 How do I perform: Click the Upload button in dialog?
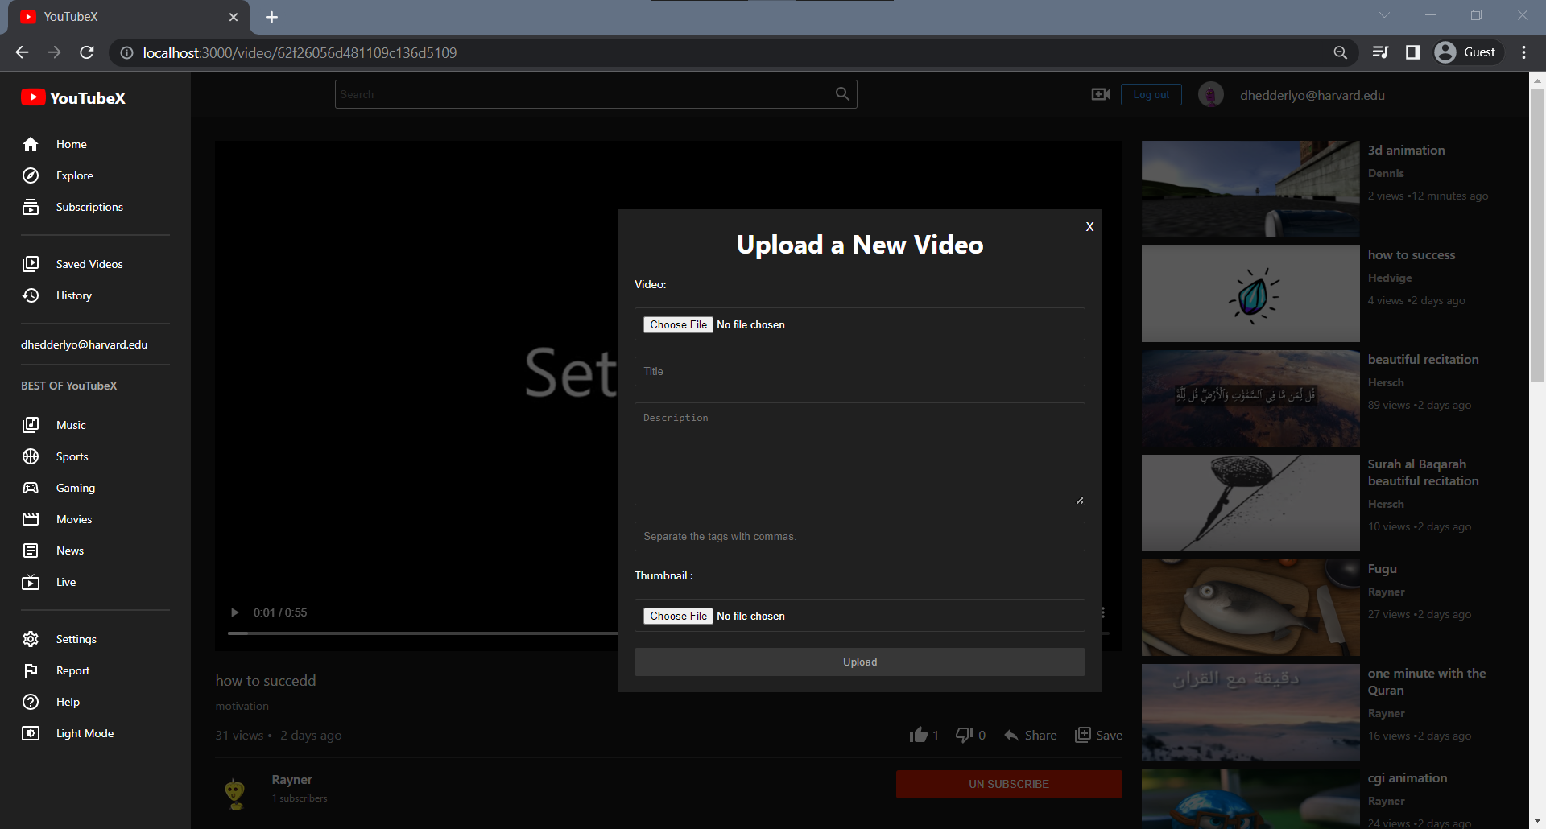(860, 662)
